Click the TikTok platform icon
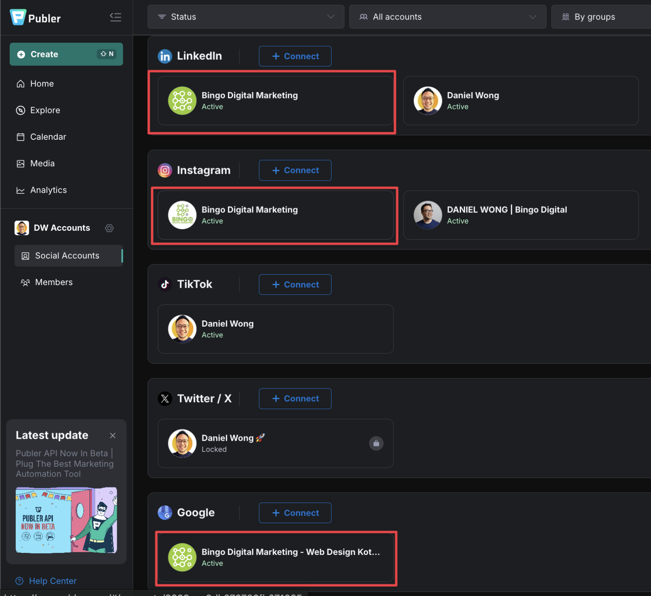651x596 pixels. [165, 284]
